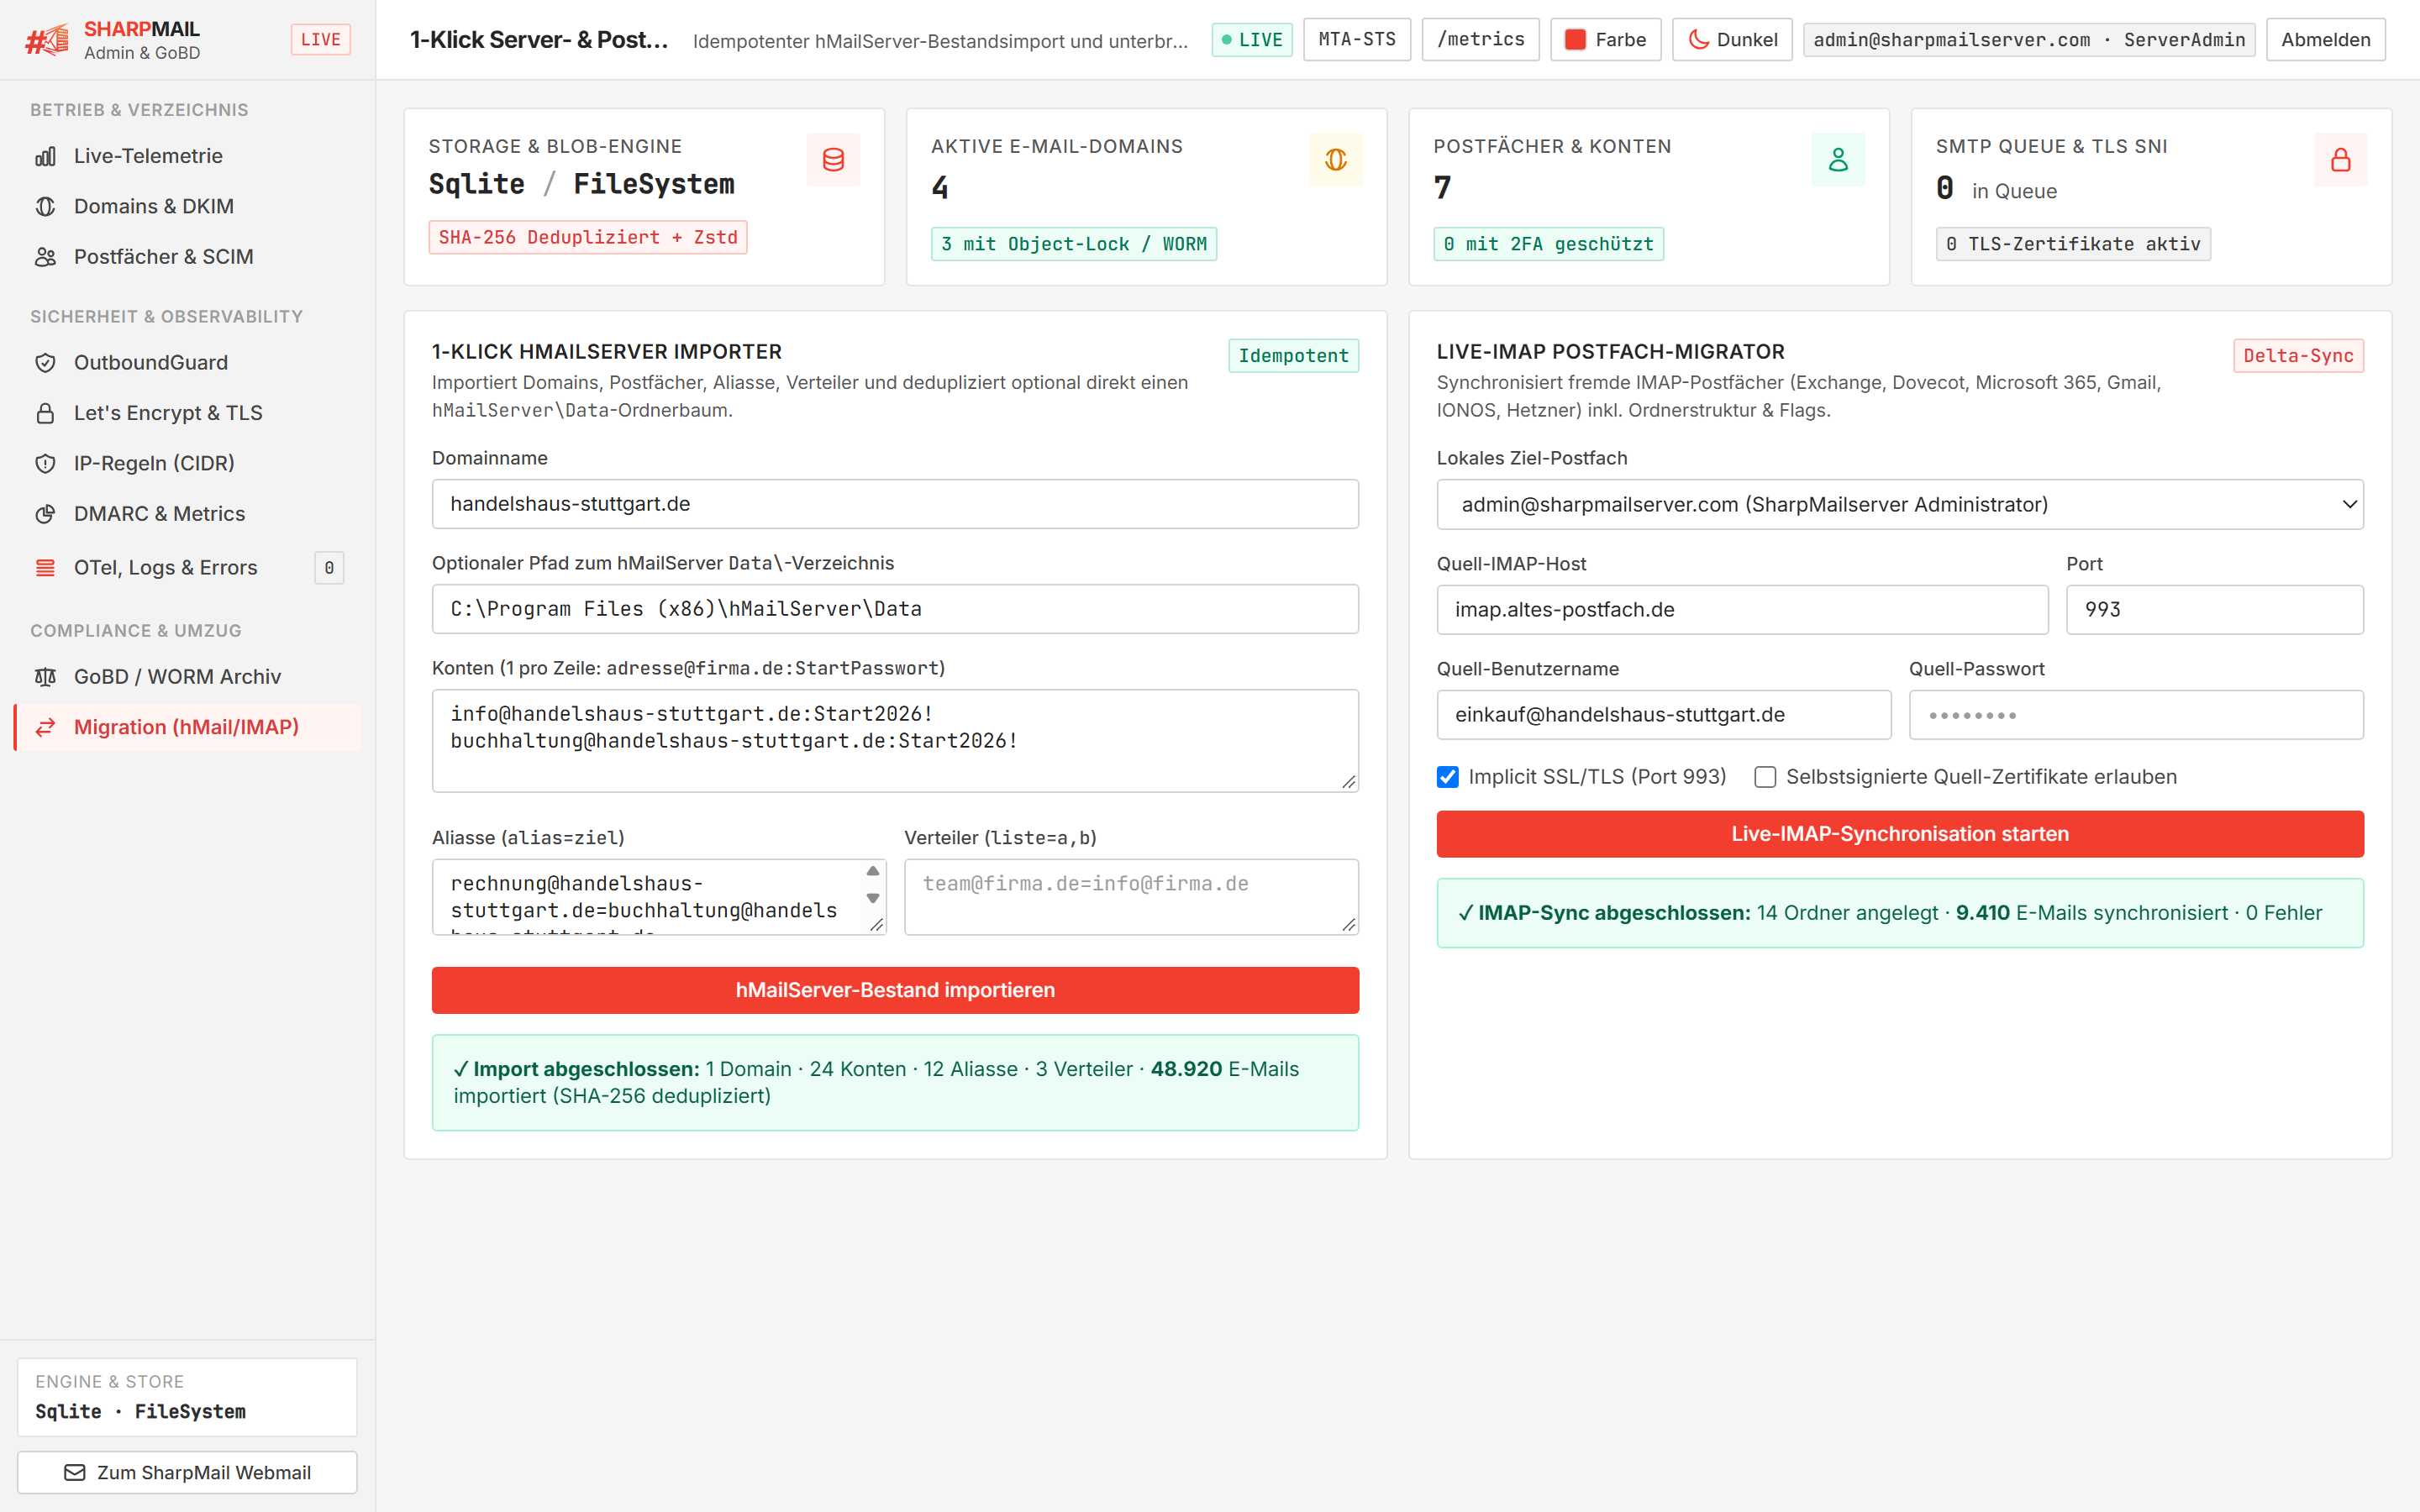Click the Aliasse field scroll-up arrow

point(873,871)
